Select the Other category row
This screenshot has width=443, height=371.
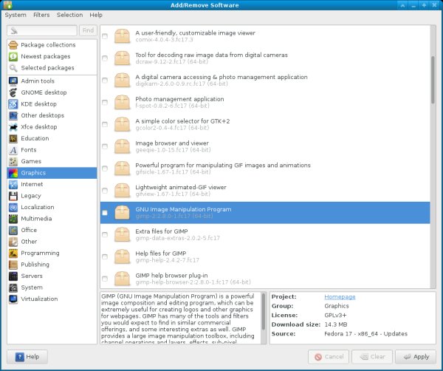coord(52,242)
